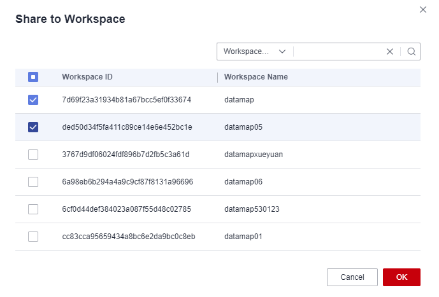Image resolution: width=439 pixels, height=297 pixels.
Task: Check the datamap530123 workspace checkbox
Action: tap(33, 209)
